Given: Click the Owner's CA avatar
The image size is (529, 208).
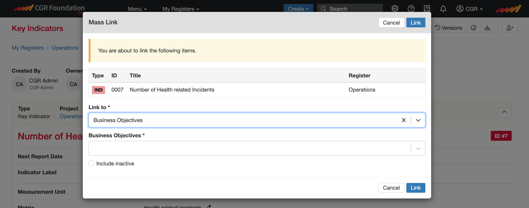Looking at the screenshot, I should coord(73,84).
